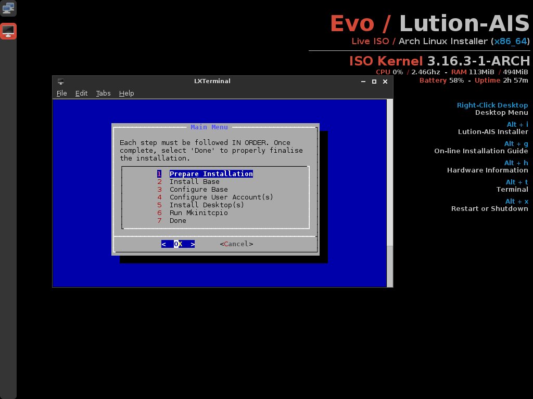Screen dimensions: 533x399
Task: Select Configure User Account(s) entry
Action: point(215,197)
